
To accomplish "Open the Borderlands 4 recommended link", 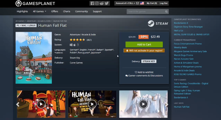I will pos(181,23).
